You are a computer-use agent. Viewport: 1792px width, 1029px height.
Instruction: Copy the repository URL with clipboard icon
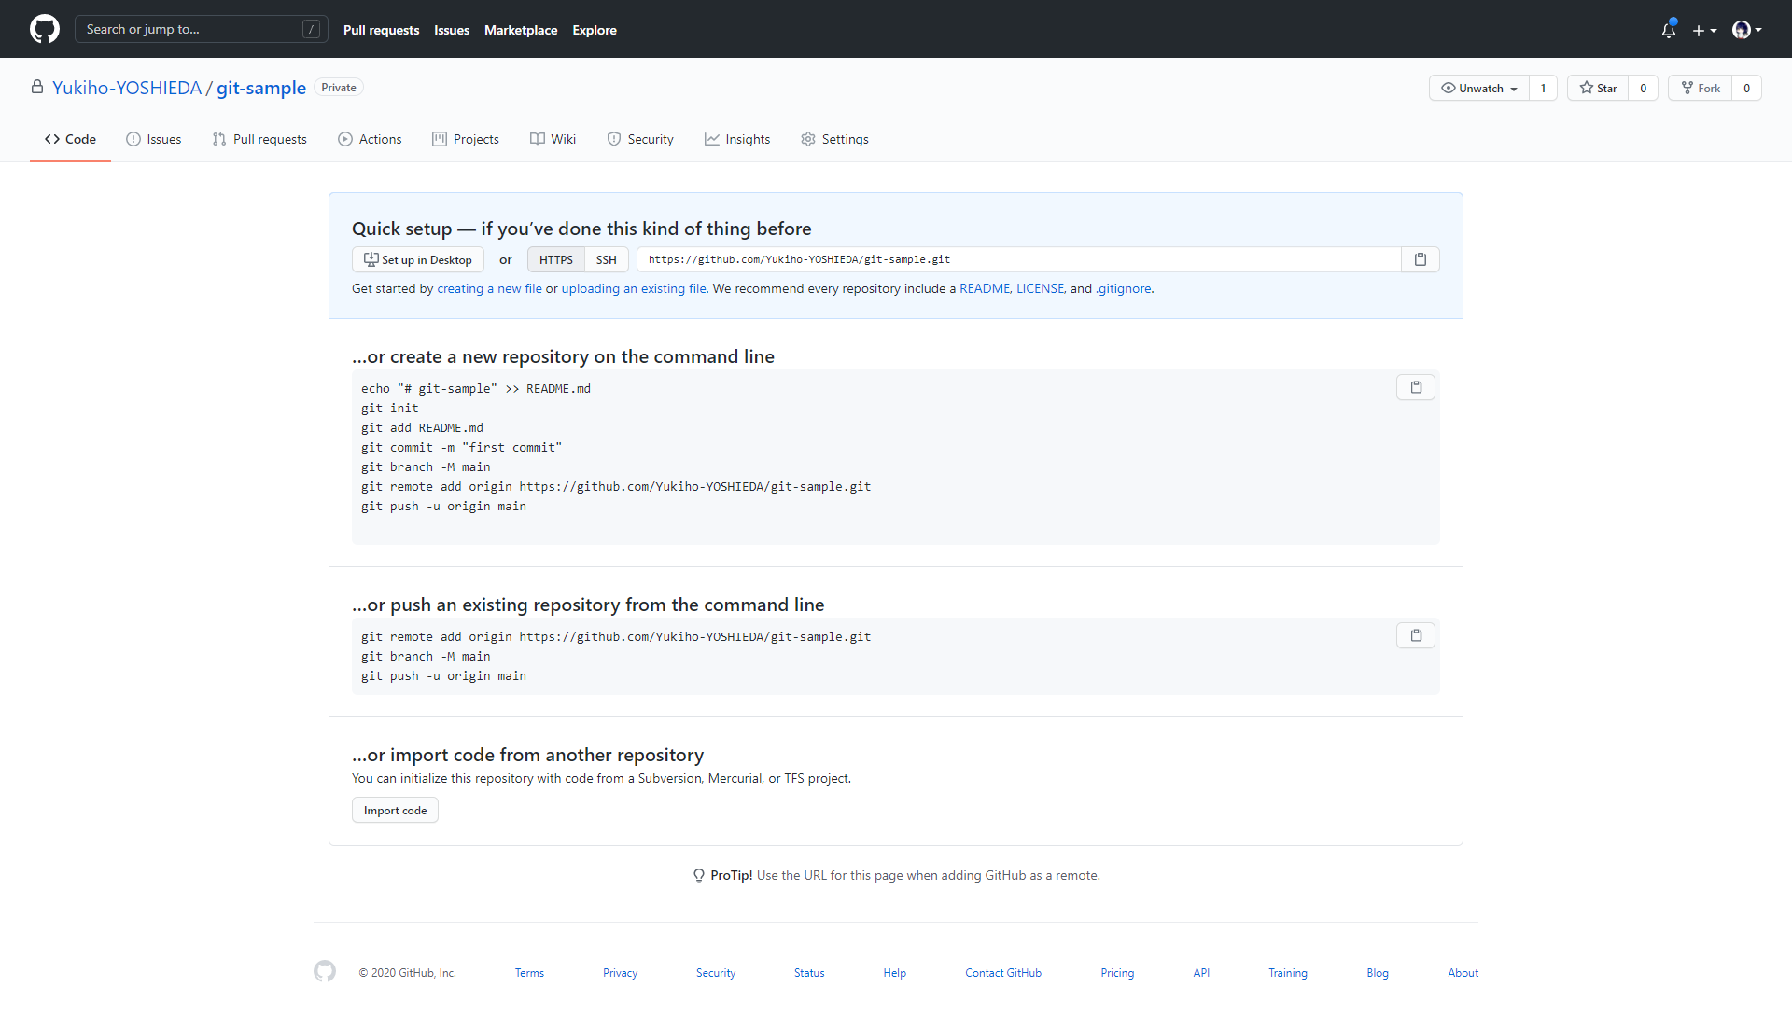click(x=1420, y=259)
